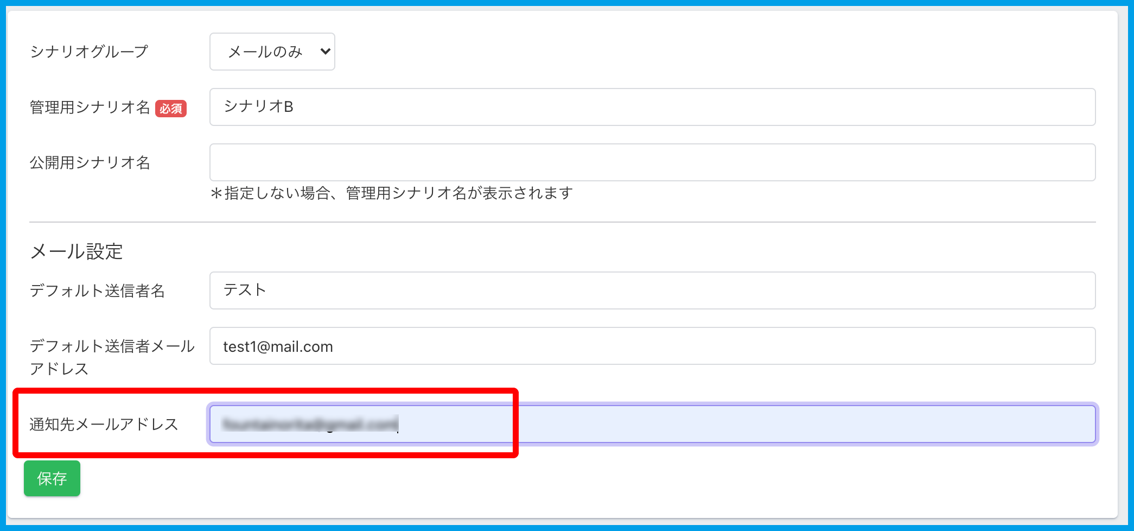
Task: Click the 通知先メールアドレス label
Action: (104, 424)
